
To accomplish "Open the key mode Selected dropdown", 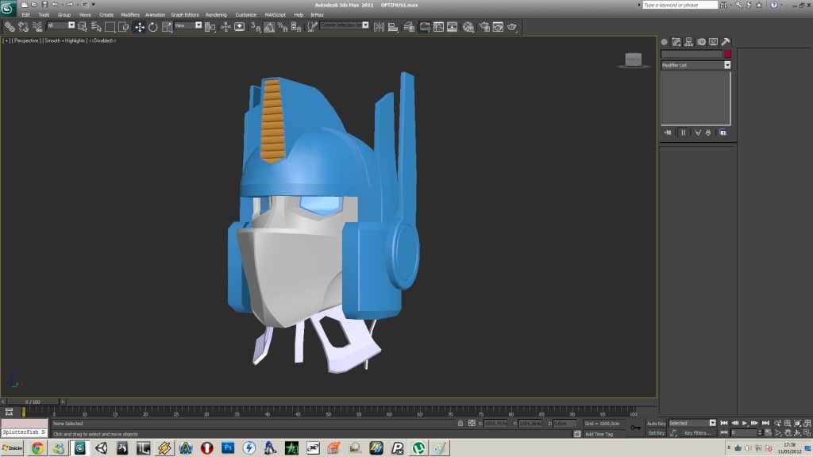I will [712, 423].
